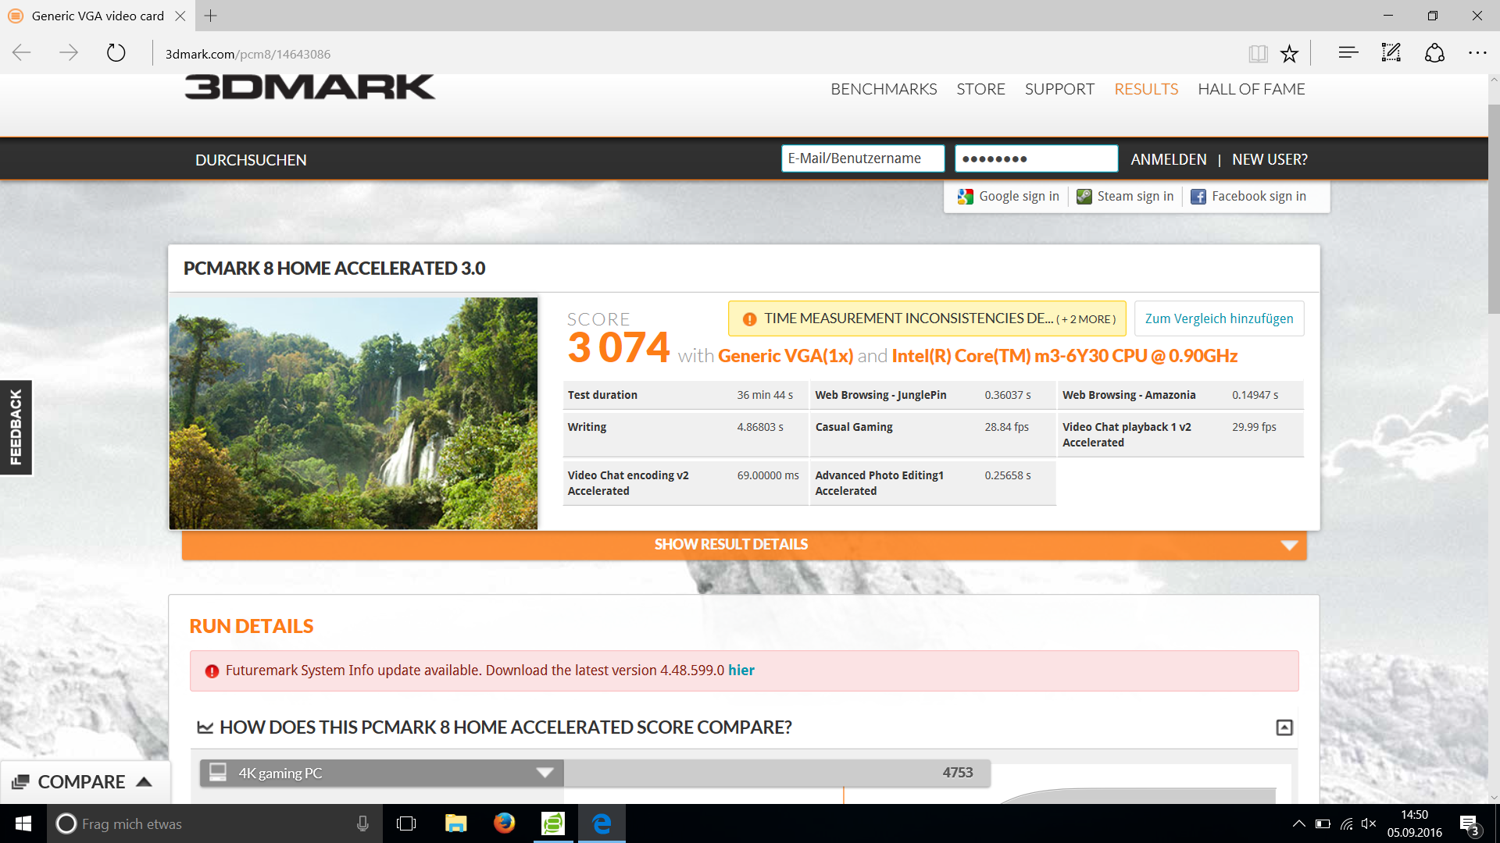The width and height of the screenshot is (1500, 843).
Task: Add page to favorites star icon
Action: tap(1289, 53)
